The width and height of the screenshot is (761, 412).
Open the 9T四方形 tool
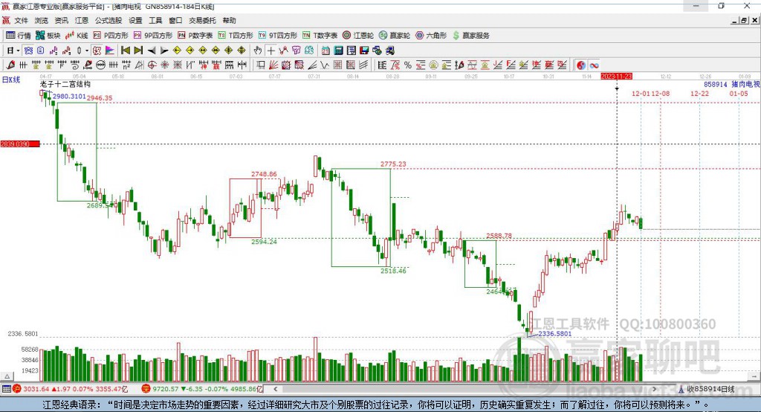[x=278, y=36]
